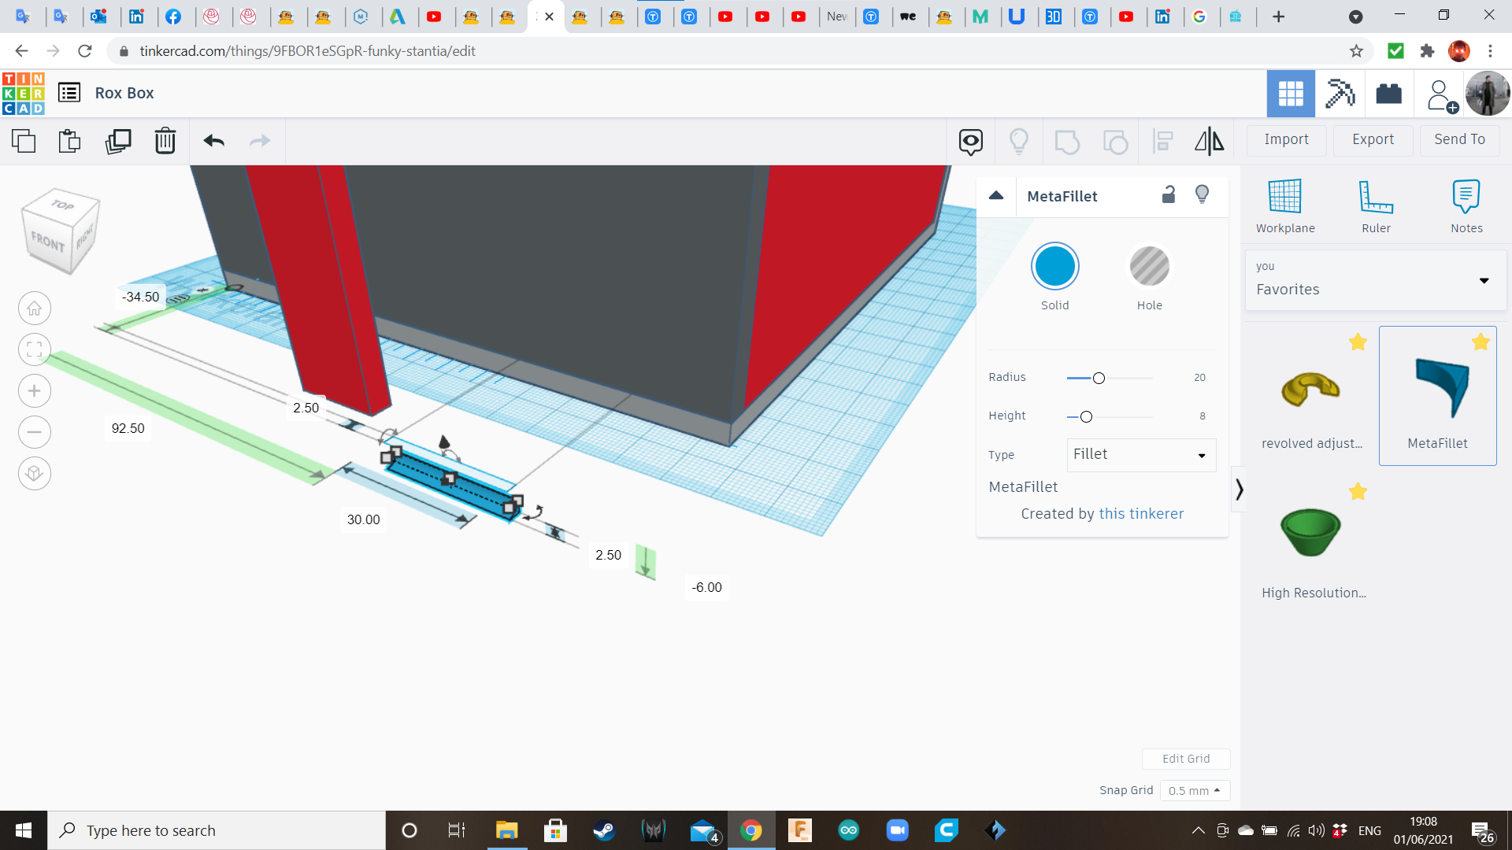The height and width of the screenshot is (850, 1512).
Task: Delete the selected shape with the trash icon
Action: [165, 141]
